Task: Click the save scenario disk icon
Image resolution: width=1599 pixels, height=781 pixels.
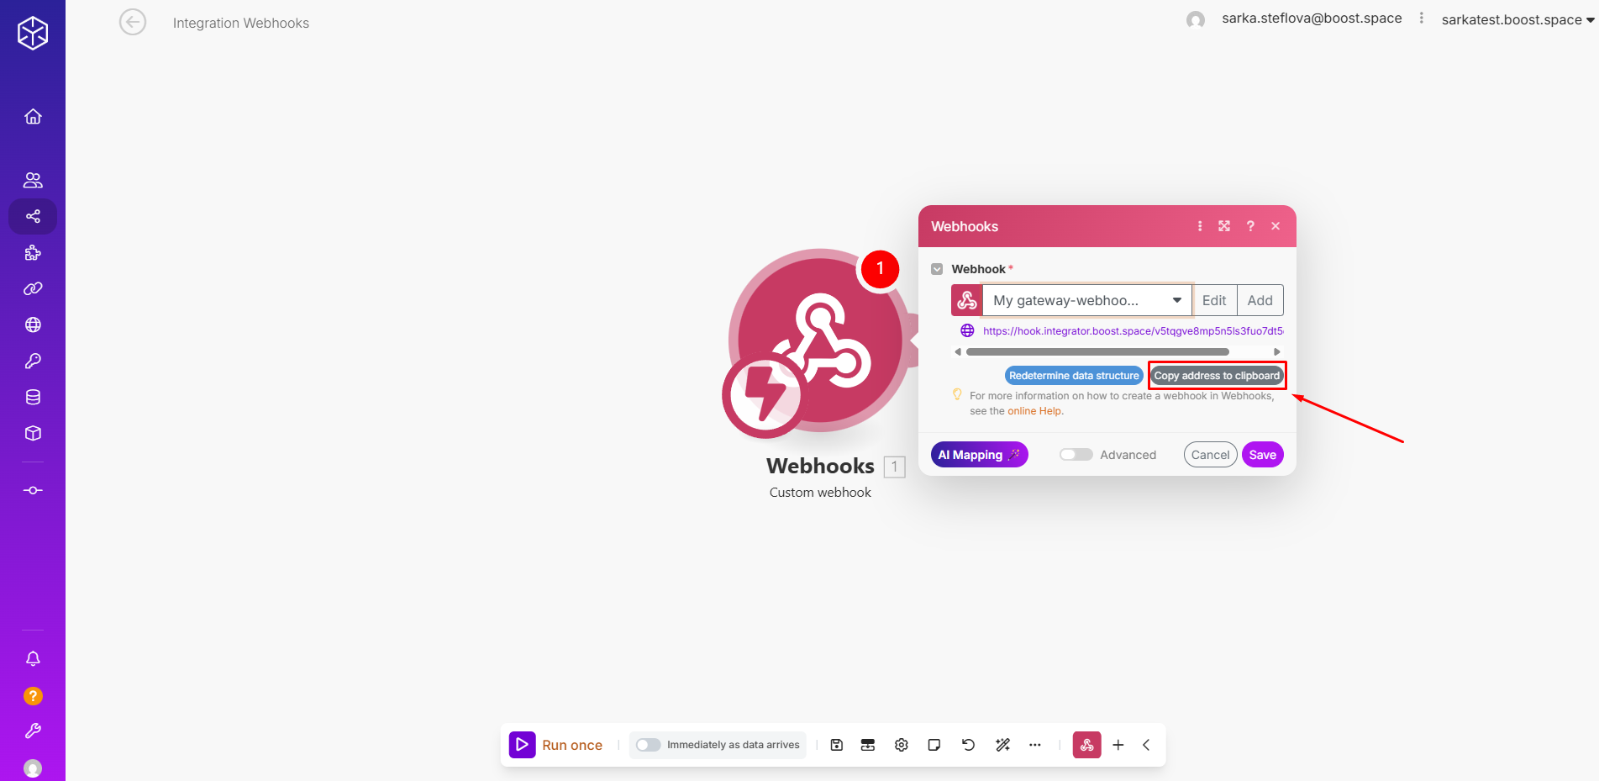Action: (837, 745)
